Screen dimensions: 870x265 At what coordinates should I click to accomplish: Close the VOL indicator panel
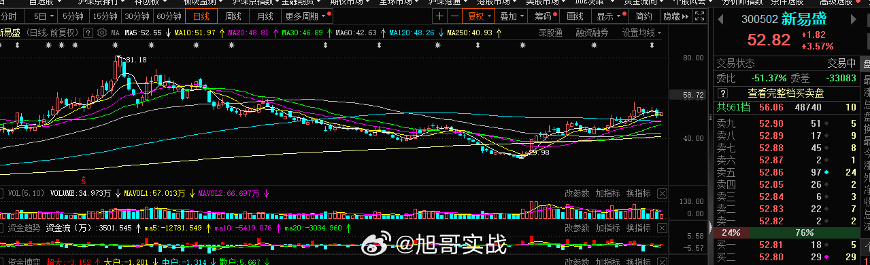[662, 194]
